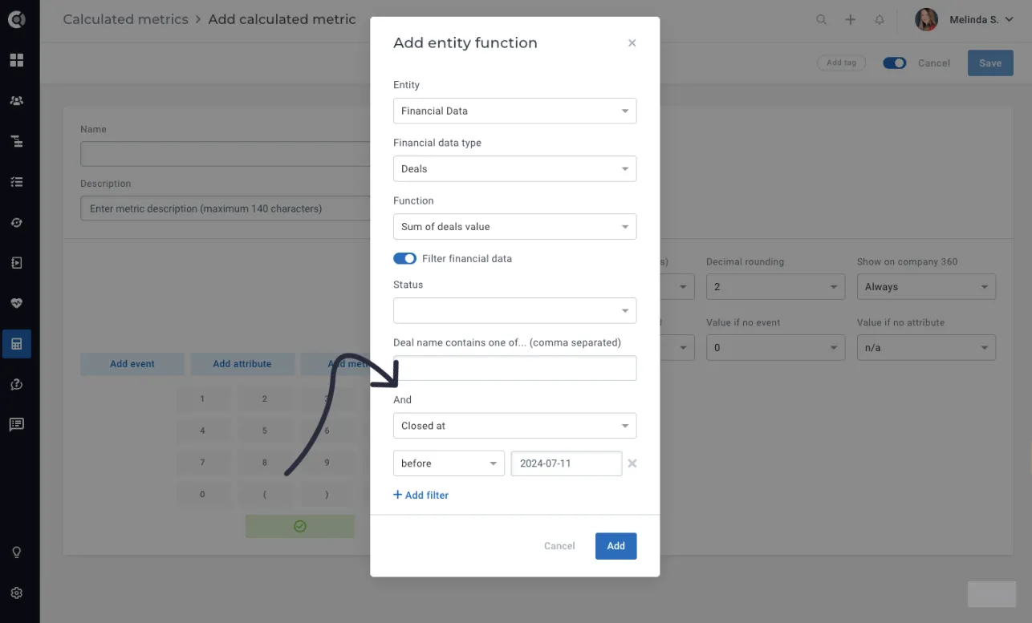This screenshot has width=1032, height=623.
Task: Open Value if no event dropdown
Action: point(775,348)
